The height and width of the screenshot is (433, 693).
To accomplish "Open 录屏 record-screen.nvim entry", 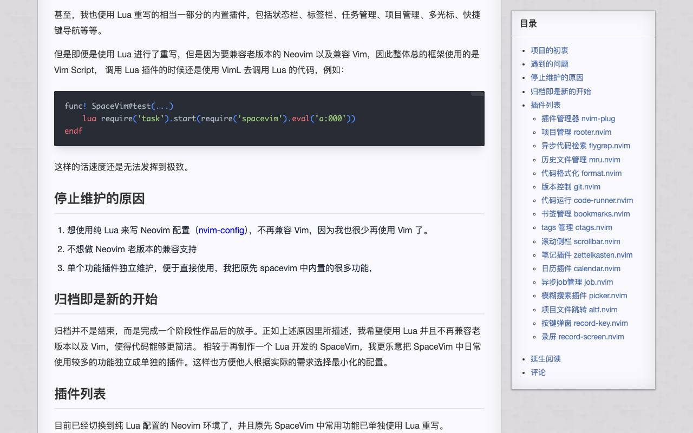I will click(583, 337).
